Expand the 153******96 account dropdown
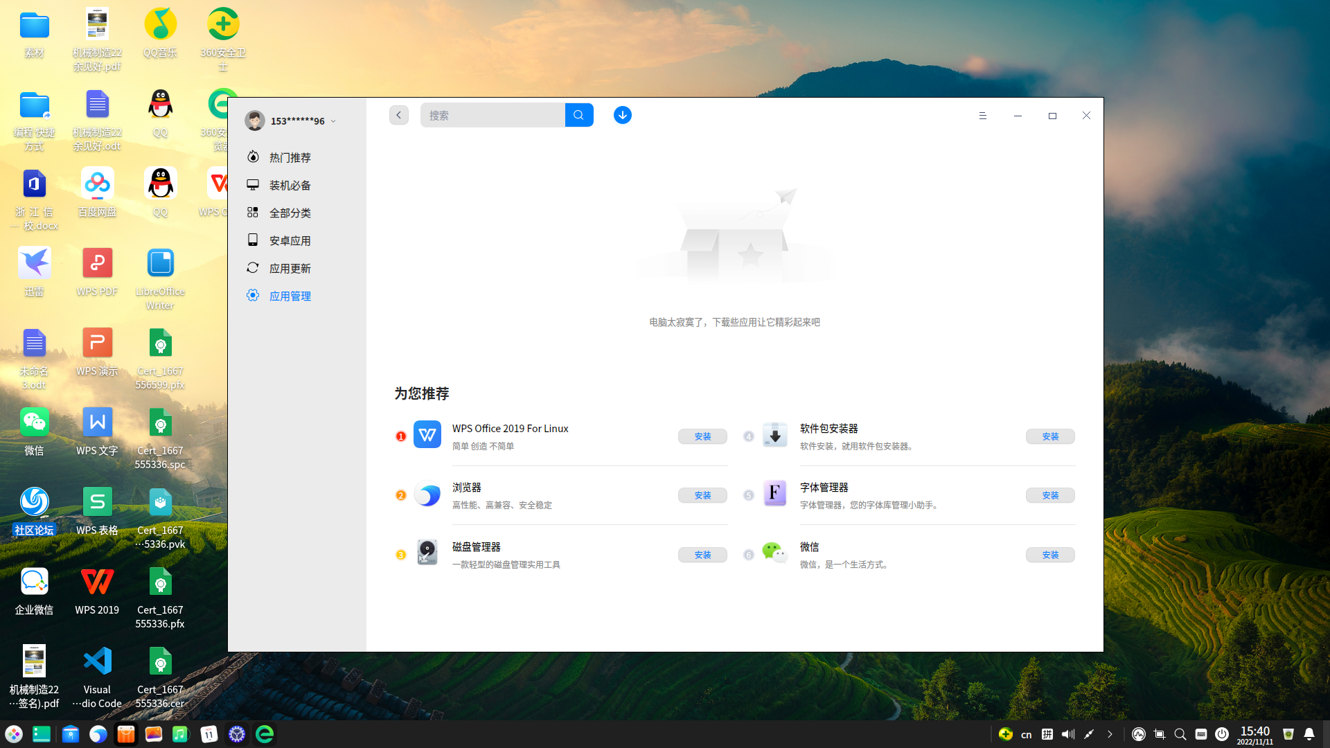Image resolution: width=1330 pixels, height=748 pixels. [x=333, y=121]
